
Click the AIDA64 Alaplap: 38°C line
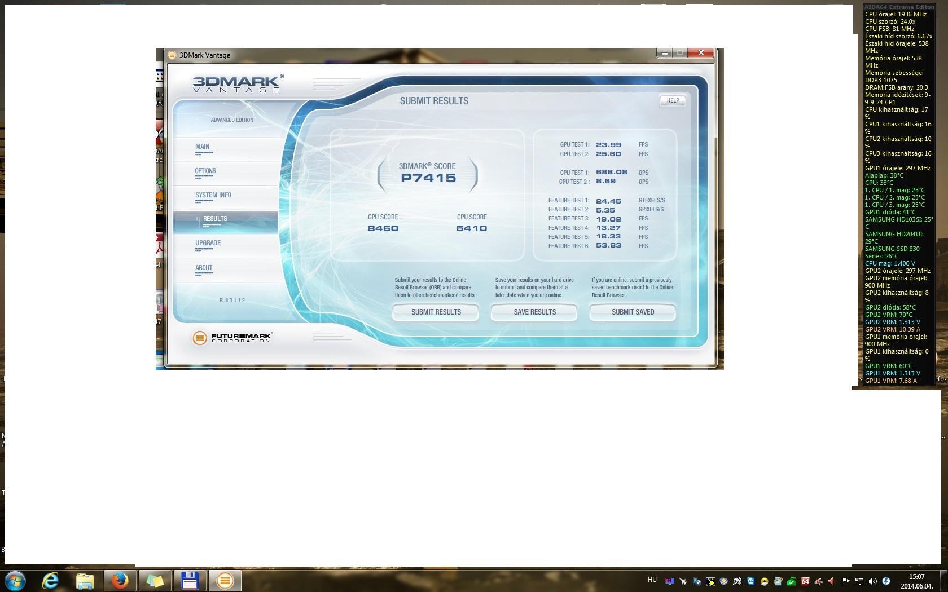pyautogui.click(x=884, y=175)
